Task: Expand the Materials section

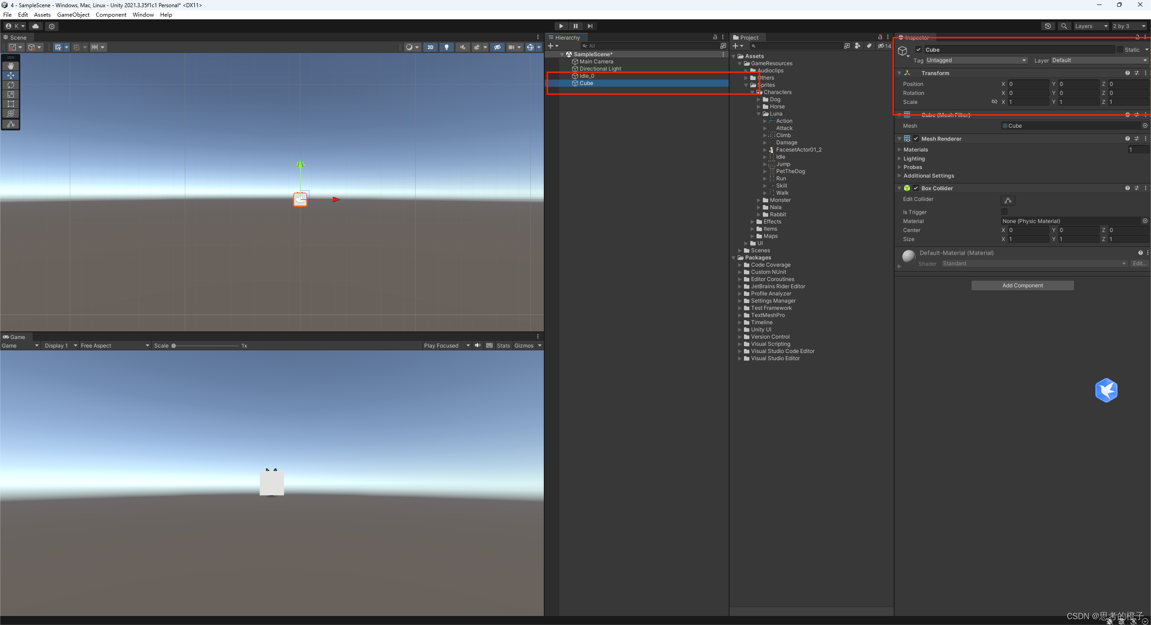Action: coord(900,150)
